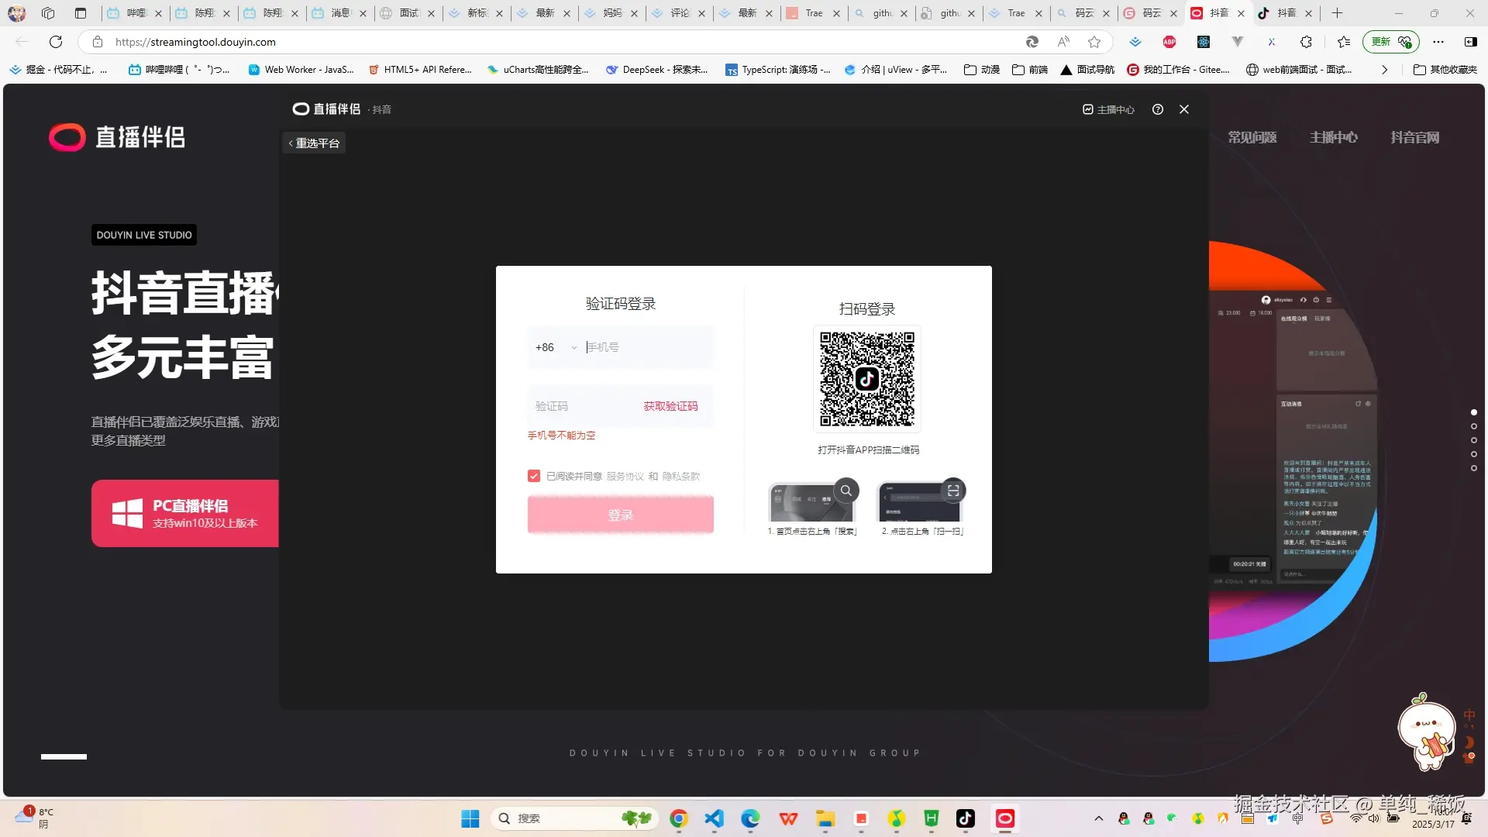Image resolution: width=1488 pixels, height=837 pixels.
Task: Check the agreement checkbox for 服务协议
Action: coord(533,475)
